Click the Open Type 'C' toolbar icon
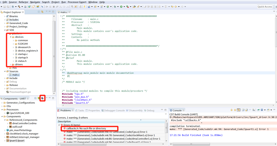Viewport: 277px width, 146px height. tap(102, 7)
